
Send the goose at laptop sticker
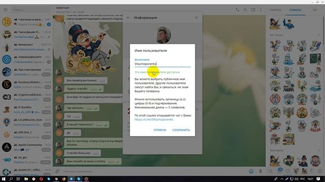click(x=315, y=46)
